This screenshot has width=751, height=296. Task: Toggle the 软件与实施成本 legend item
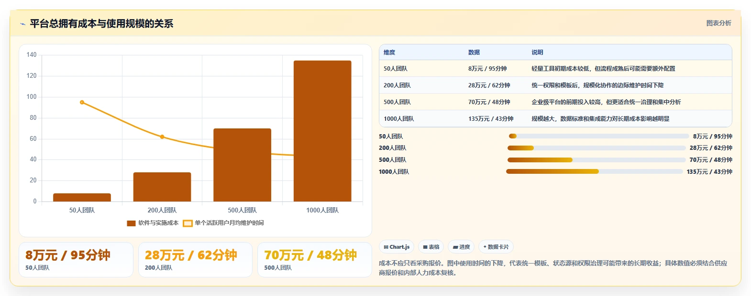point(153,223)
